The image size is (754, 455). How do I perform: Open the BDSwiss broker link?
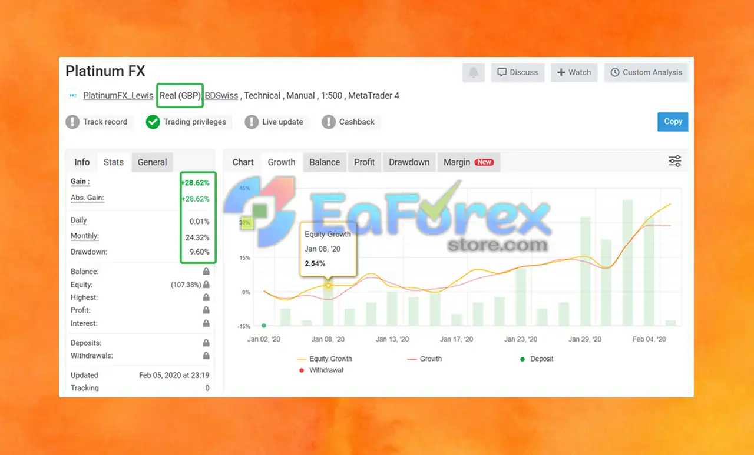coord(221,95)
